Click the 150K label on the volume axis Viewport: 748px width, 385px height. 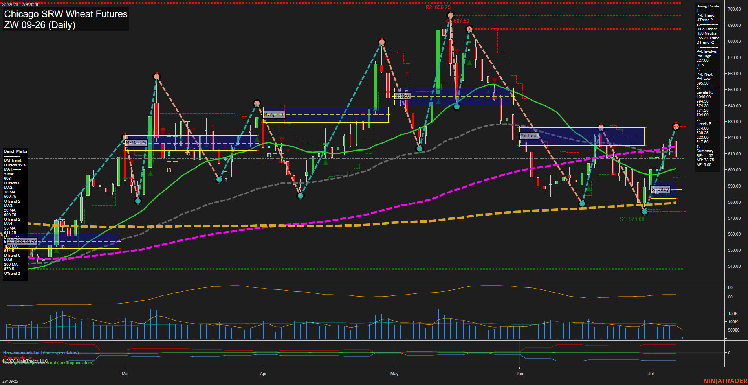pos(733,313)
